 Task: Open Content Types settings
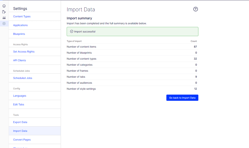tap(22, 17)
